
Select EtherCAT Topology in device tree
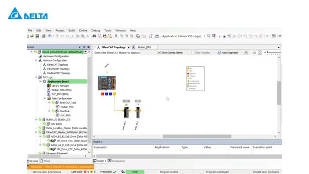coord(57,64)
